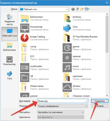Create new folder via toolbar icon
The width and height of the screenshot is (110, 121).
coord(82,9)
